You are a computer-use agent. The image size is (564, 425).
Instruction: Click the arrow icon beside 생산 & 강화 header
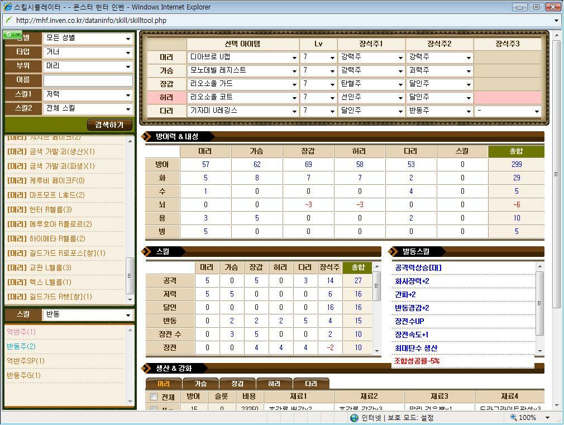pyautogui.click(x=149, y=368)
